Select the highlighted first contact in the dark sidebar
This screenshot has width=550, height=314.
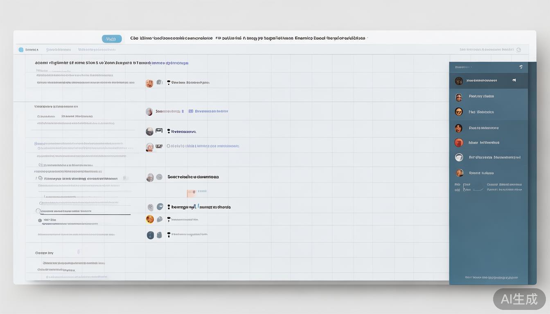point(482,81)
